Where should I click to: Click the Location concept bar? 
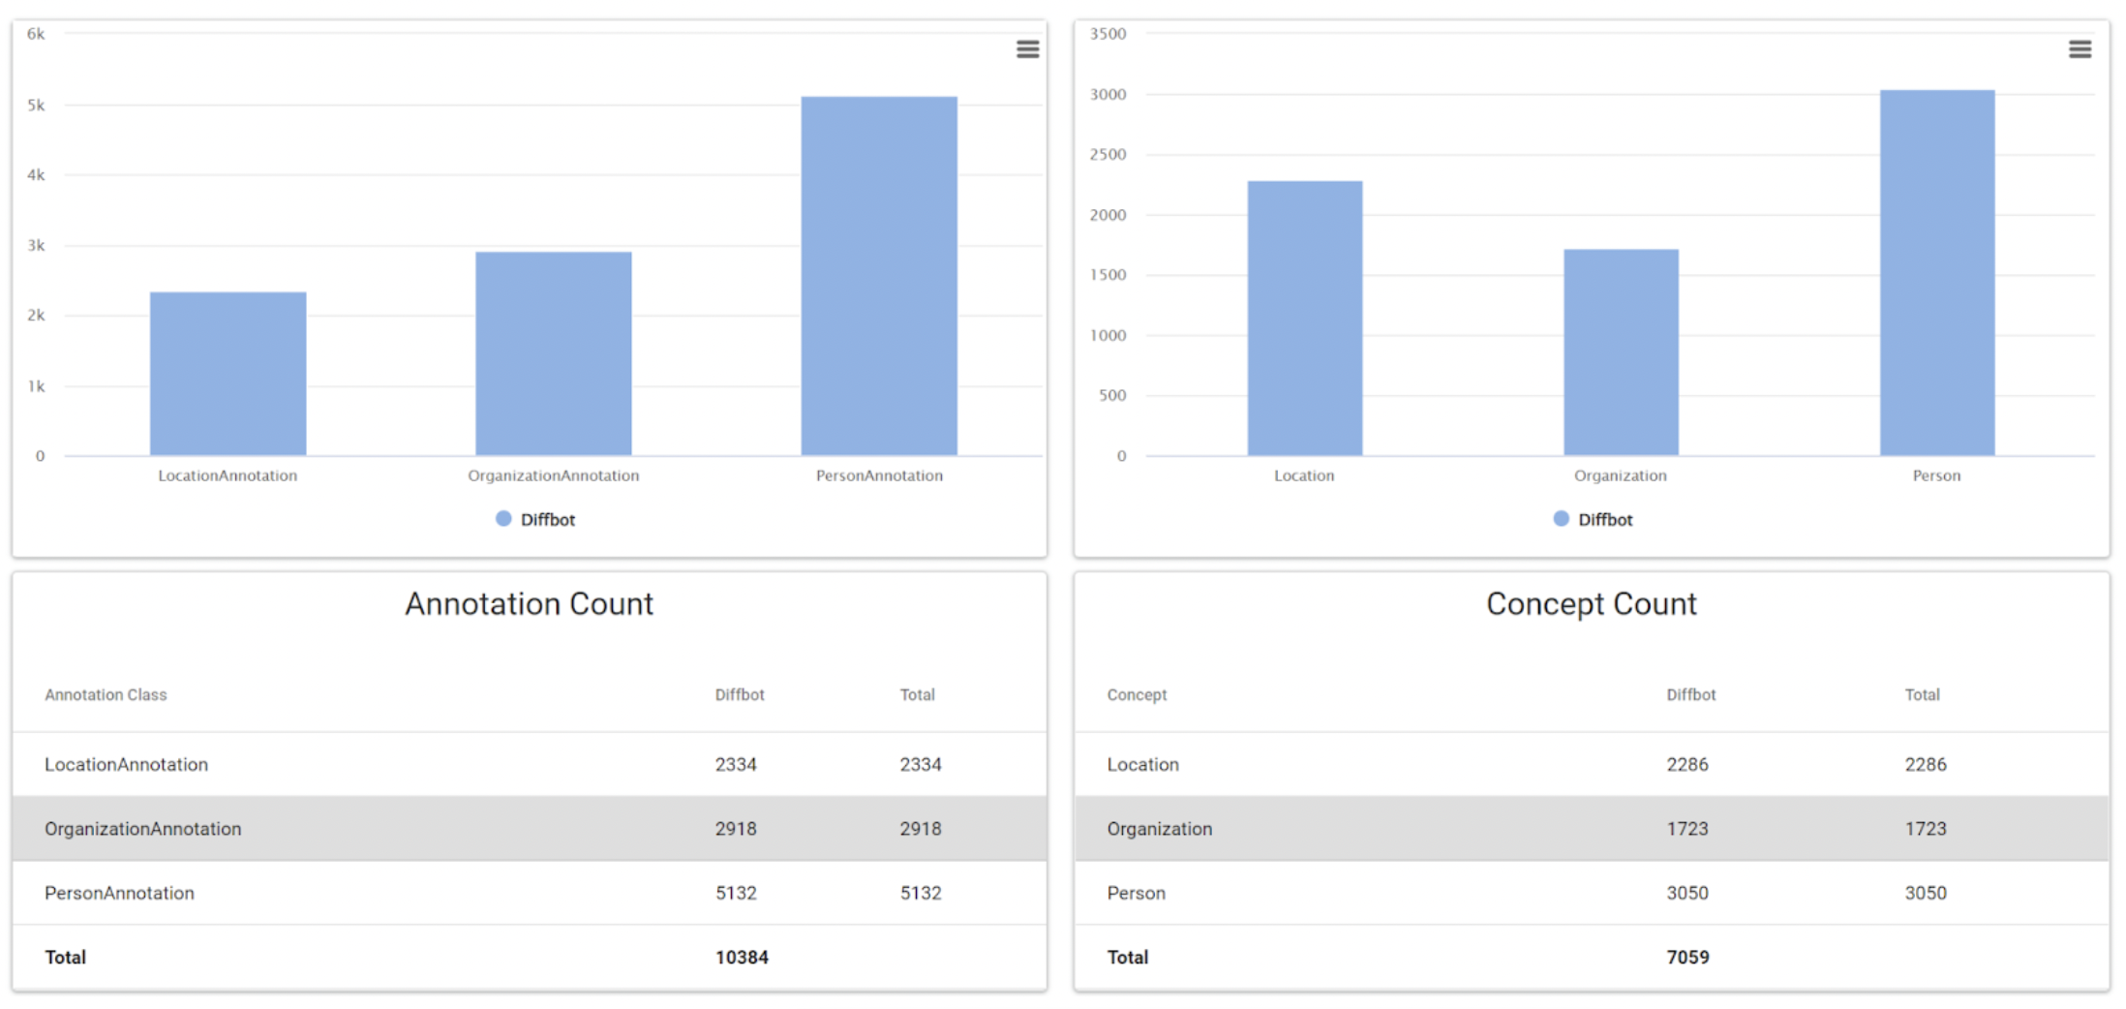coord(1304,319)
